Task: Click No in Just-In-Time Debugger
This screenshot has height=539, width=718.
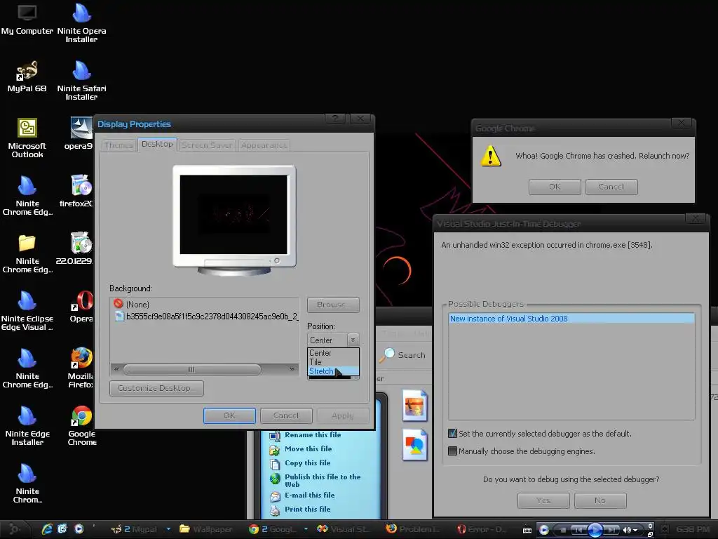Action: point(600,500)
